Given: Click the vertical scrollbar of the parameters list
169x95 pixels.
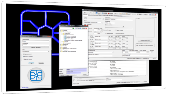Looking at the screenshot, I should (147, 68).
